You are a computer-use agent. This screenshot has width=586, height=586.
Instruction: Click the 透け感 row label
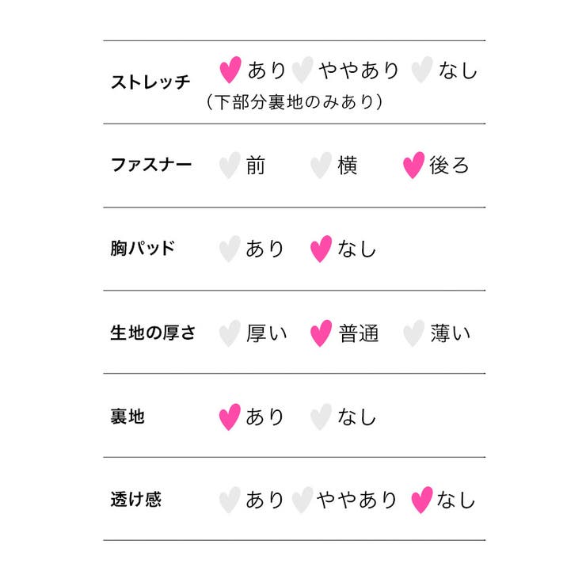[x=135, y=500]
